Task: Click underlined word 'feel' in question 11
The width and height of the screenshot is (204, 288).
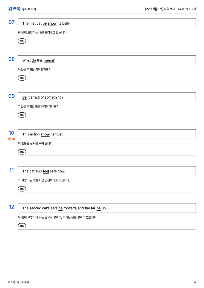Action: click(46, 171)
